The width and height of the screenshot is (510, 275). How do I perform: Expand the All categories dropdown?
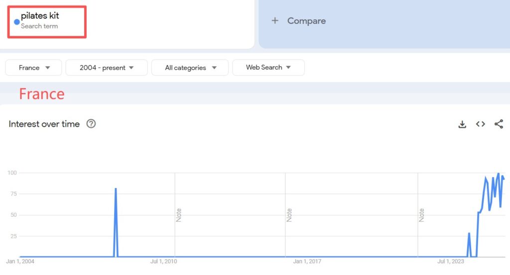click(x=190, y=68)
